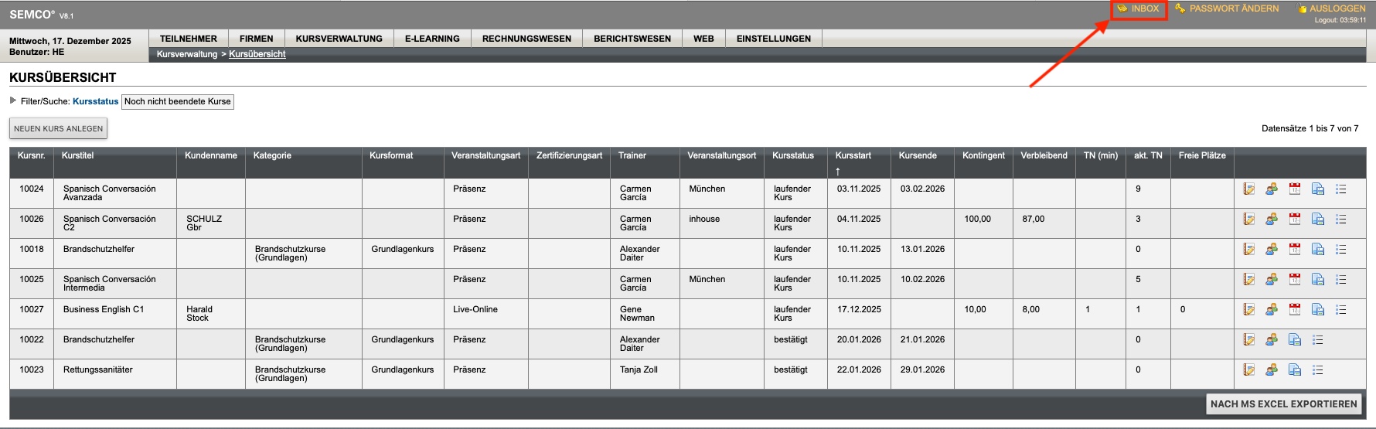Copy course 10018 using document icon
The image size is (1376, 429).
click(1318, 250)
